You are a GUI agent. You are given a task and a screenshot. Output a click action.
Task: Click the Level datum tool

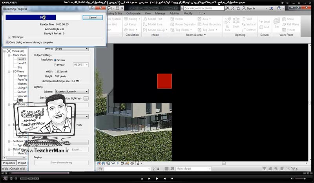265,22
